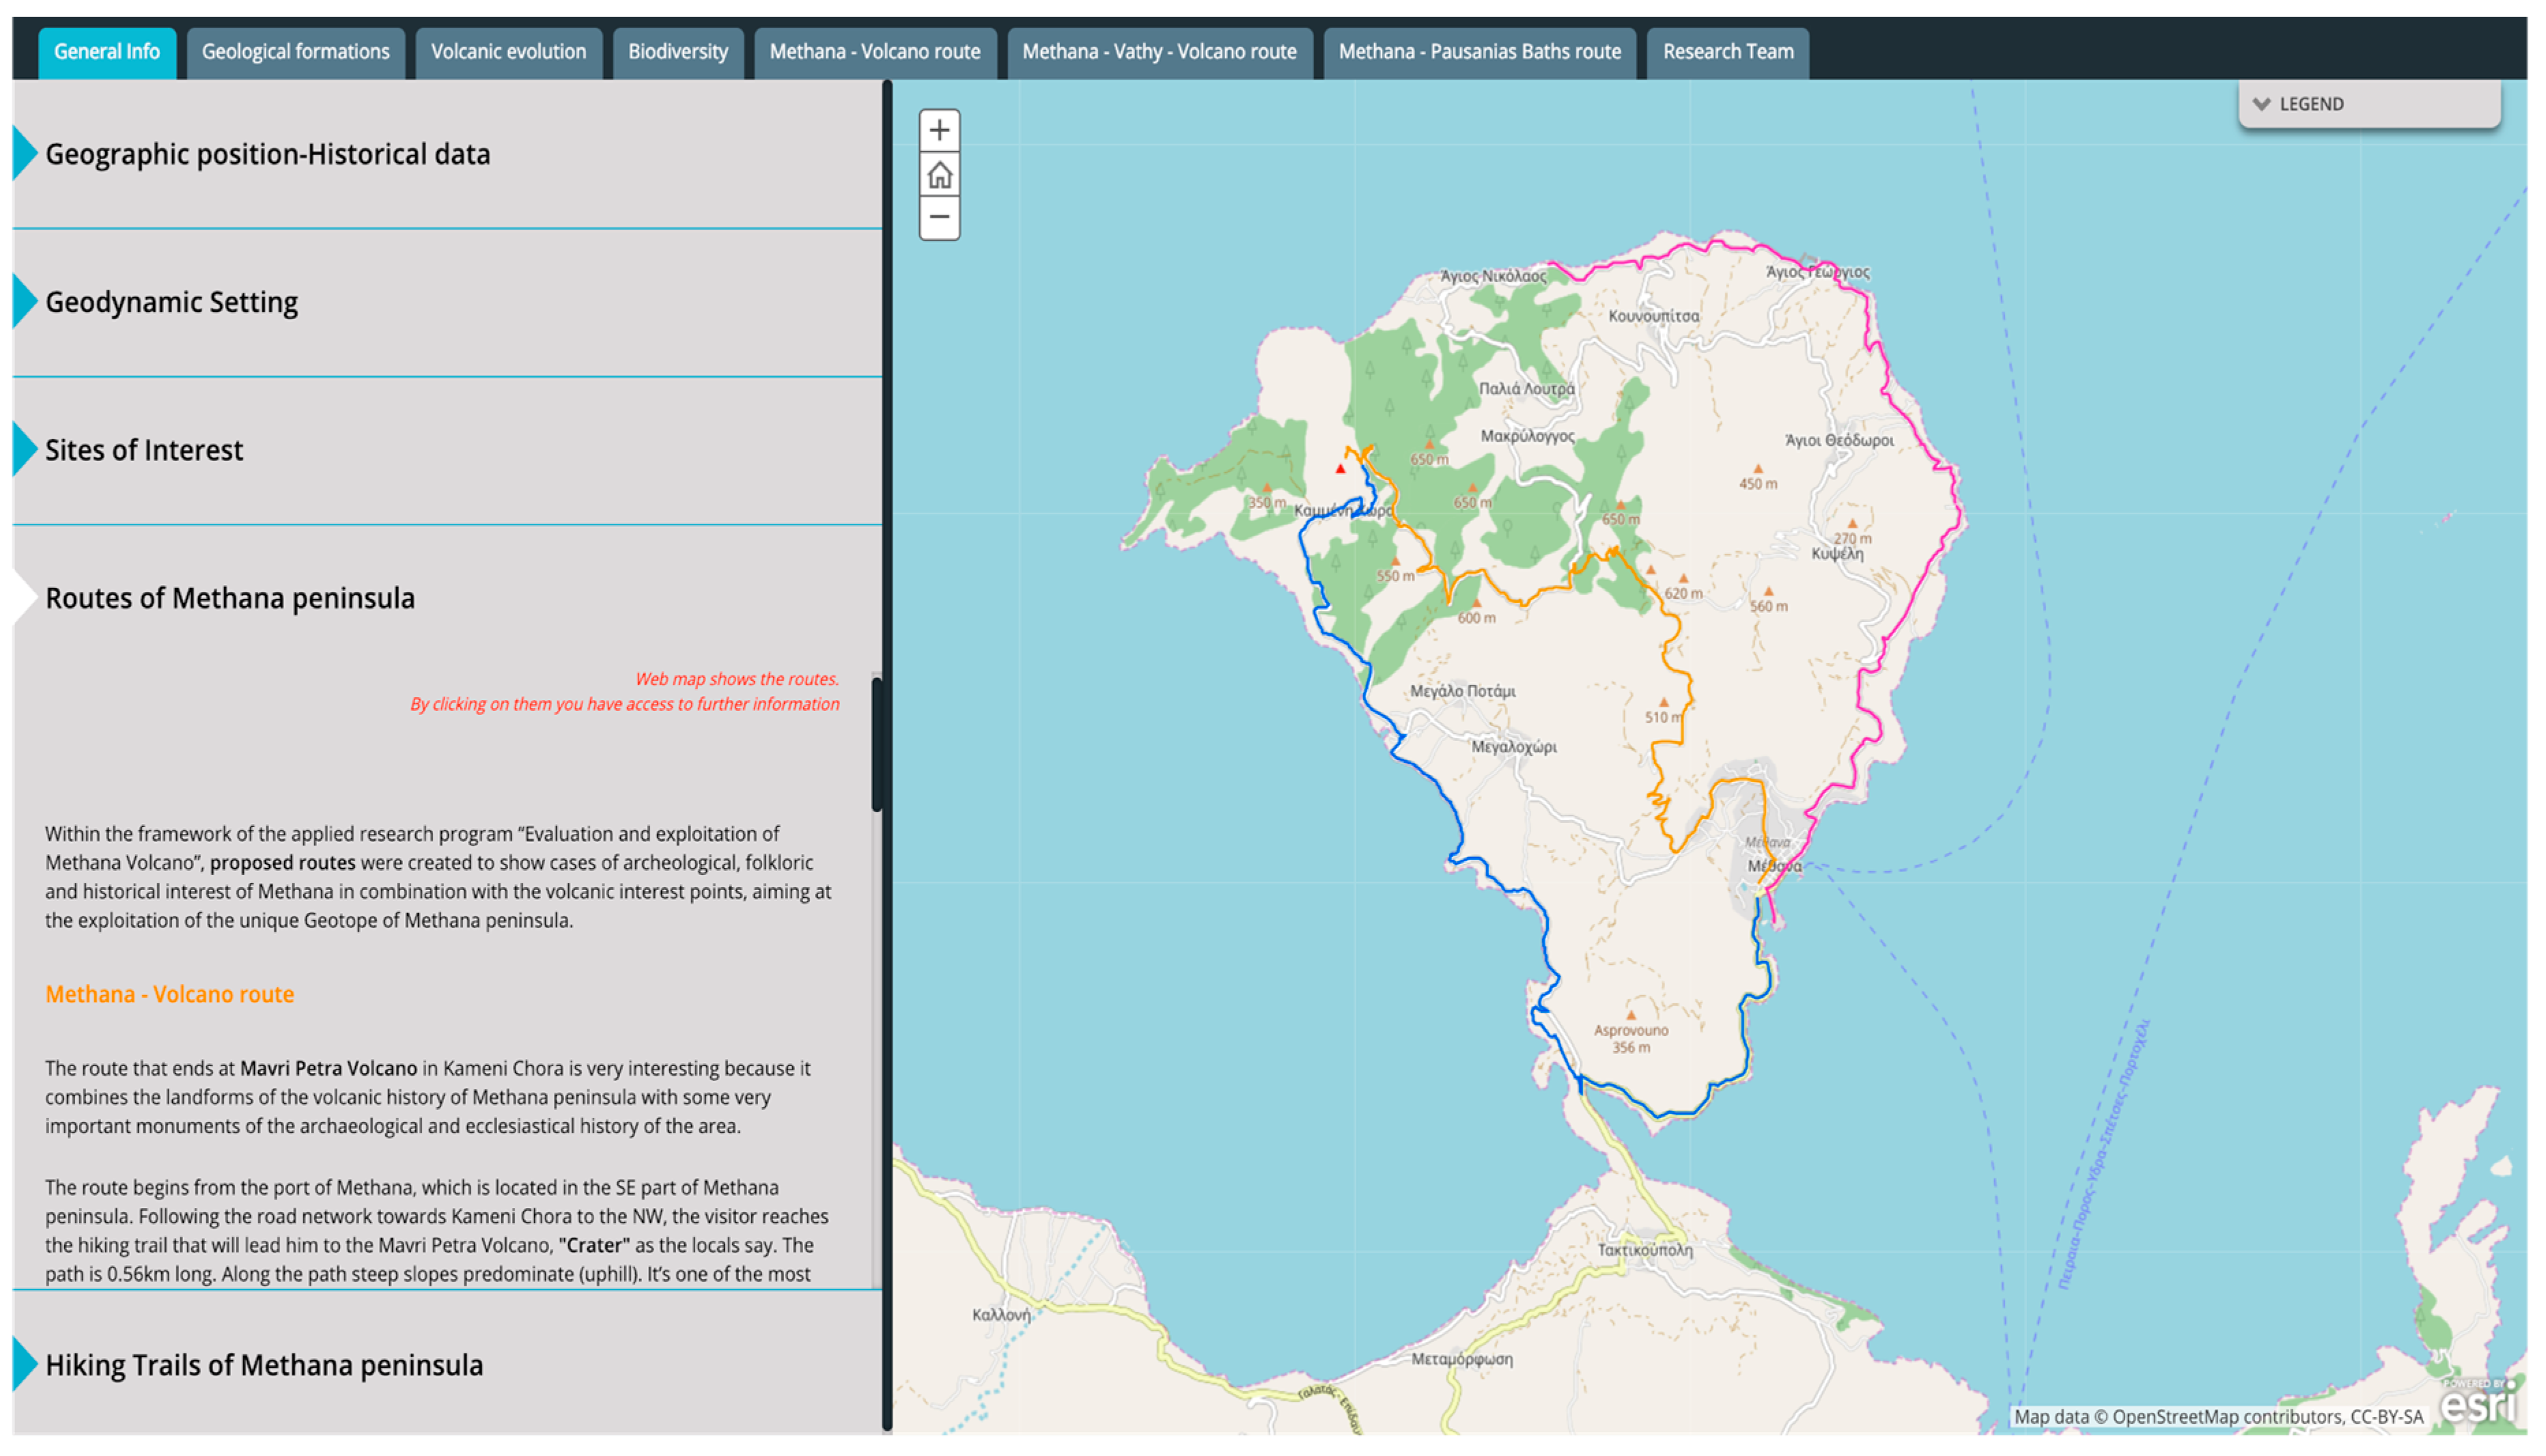The height and width of the screenshot is (1456, 2546).
Task: Zoom out of the map
Action: tap(939, 217)
